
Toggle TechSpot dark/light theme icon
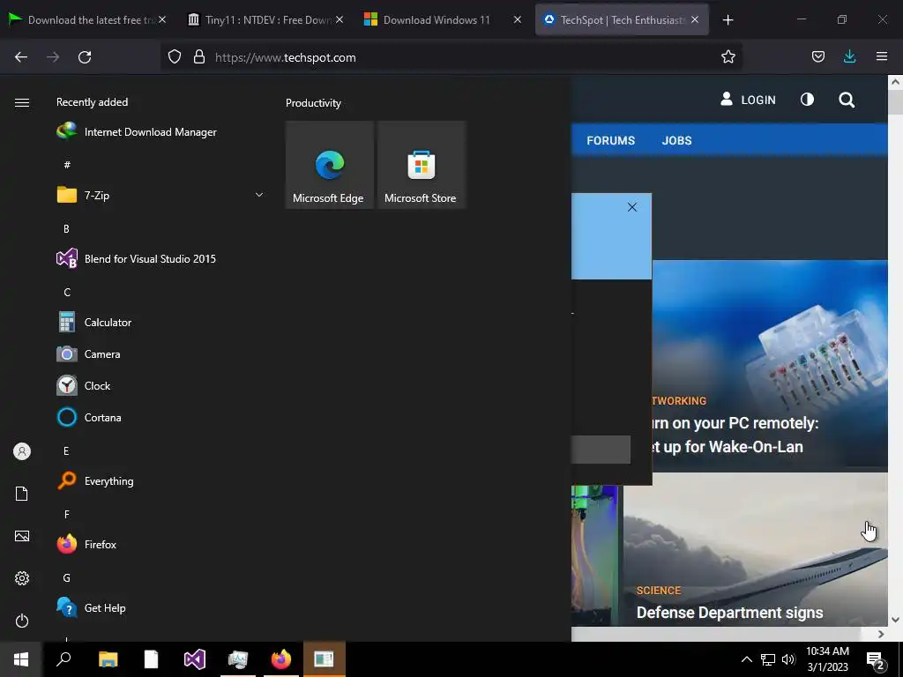(807, 100)
